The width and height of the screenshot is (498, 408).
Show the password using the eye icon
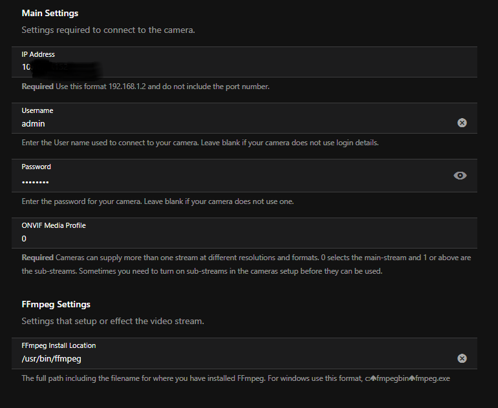click(x=460, y=176)
